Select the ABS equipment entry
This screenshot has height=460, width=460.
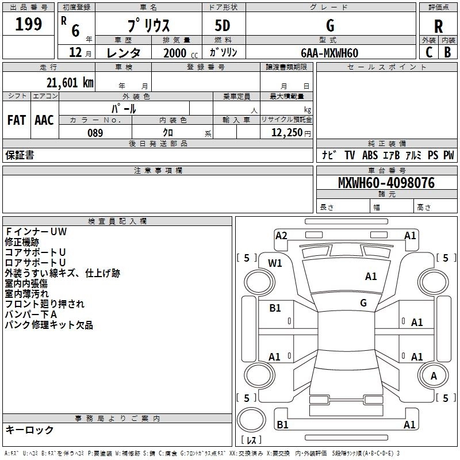370,155
